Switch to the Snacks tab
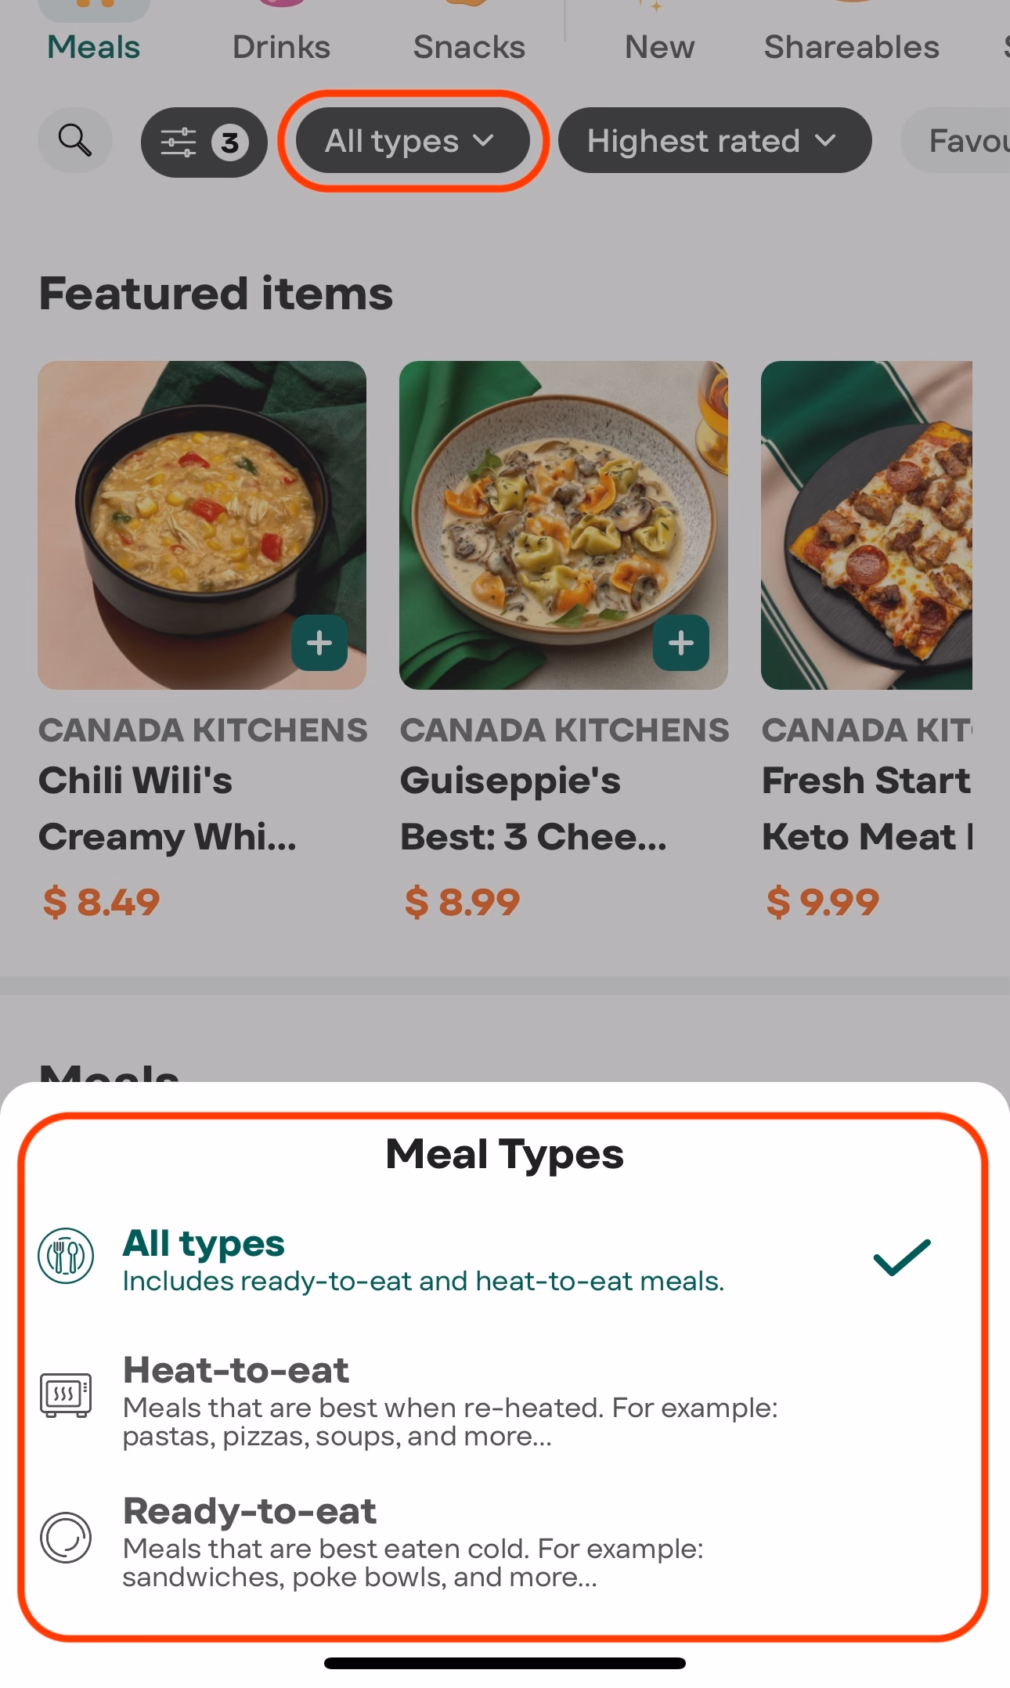The image size is (1010, 1688). (x=469, y=47)
